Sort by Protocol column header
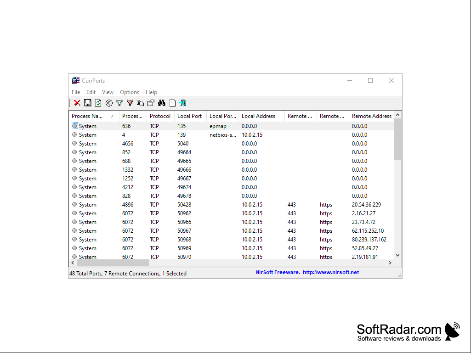This screenshot has height=353, width=471. click(x=160, y=116)
